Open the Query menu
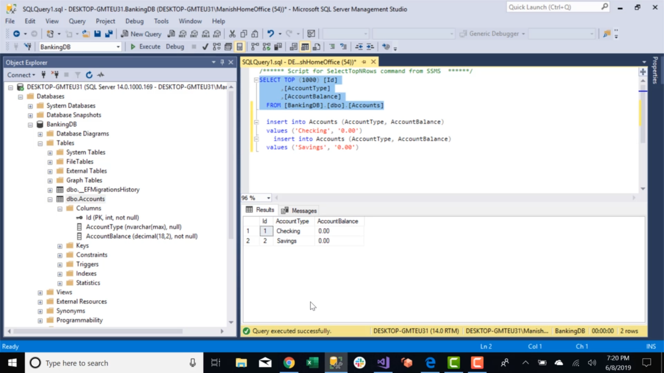 click(77, 21)
